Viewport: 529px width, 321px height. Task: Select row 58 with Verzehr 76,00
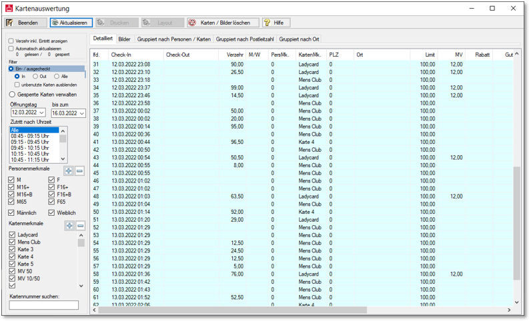[x=302, y=274]
